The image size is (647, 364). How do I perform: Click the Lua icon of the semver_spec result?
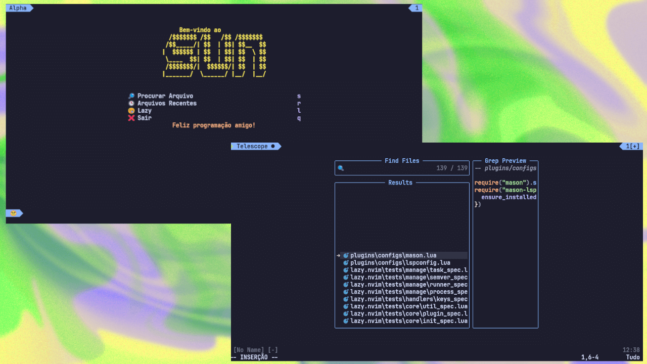346,277
